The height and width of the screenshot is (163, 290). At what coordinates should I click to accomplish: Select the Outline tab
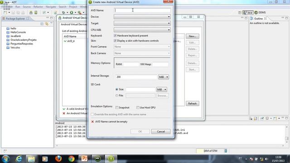point(258,19)
